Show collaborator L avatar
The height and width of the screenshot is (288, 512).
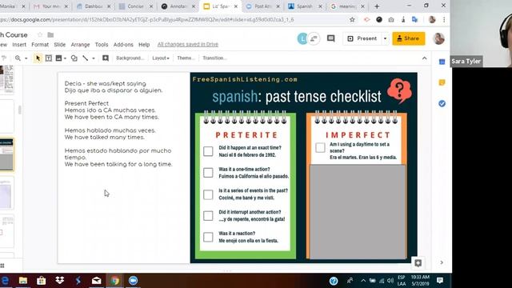pyautogui.click(x=302, y=39)
